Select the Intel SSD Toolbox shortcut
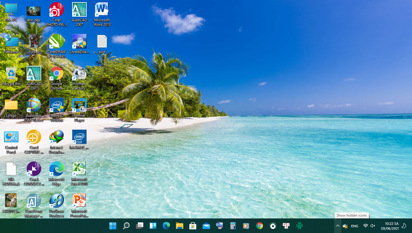Viewport: 412px width, 233px height. coord(57,110)
